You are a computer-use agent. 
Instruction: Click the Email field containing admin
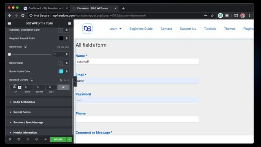coord(137,81)
